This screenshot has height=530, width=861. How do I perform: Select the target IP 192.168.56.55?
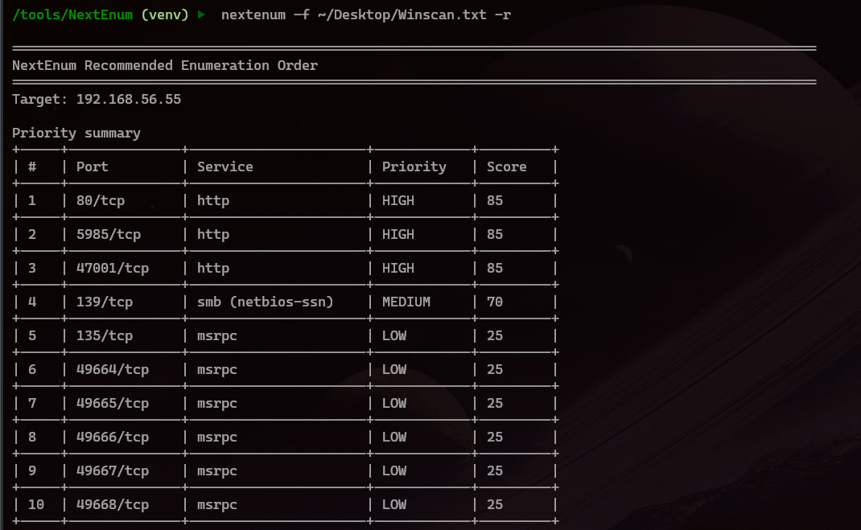129,99
